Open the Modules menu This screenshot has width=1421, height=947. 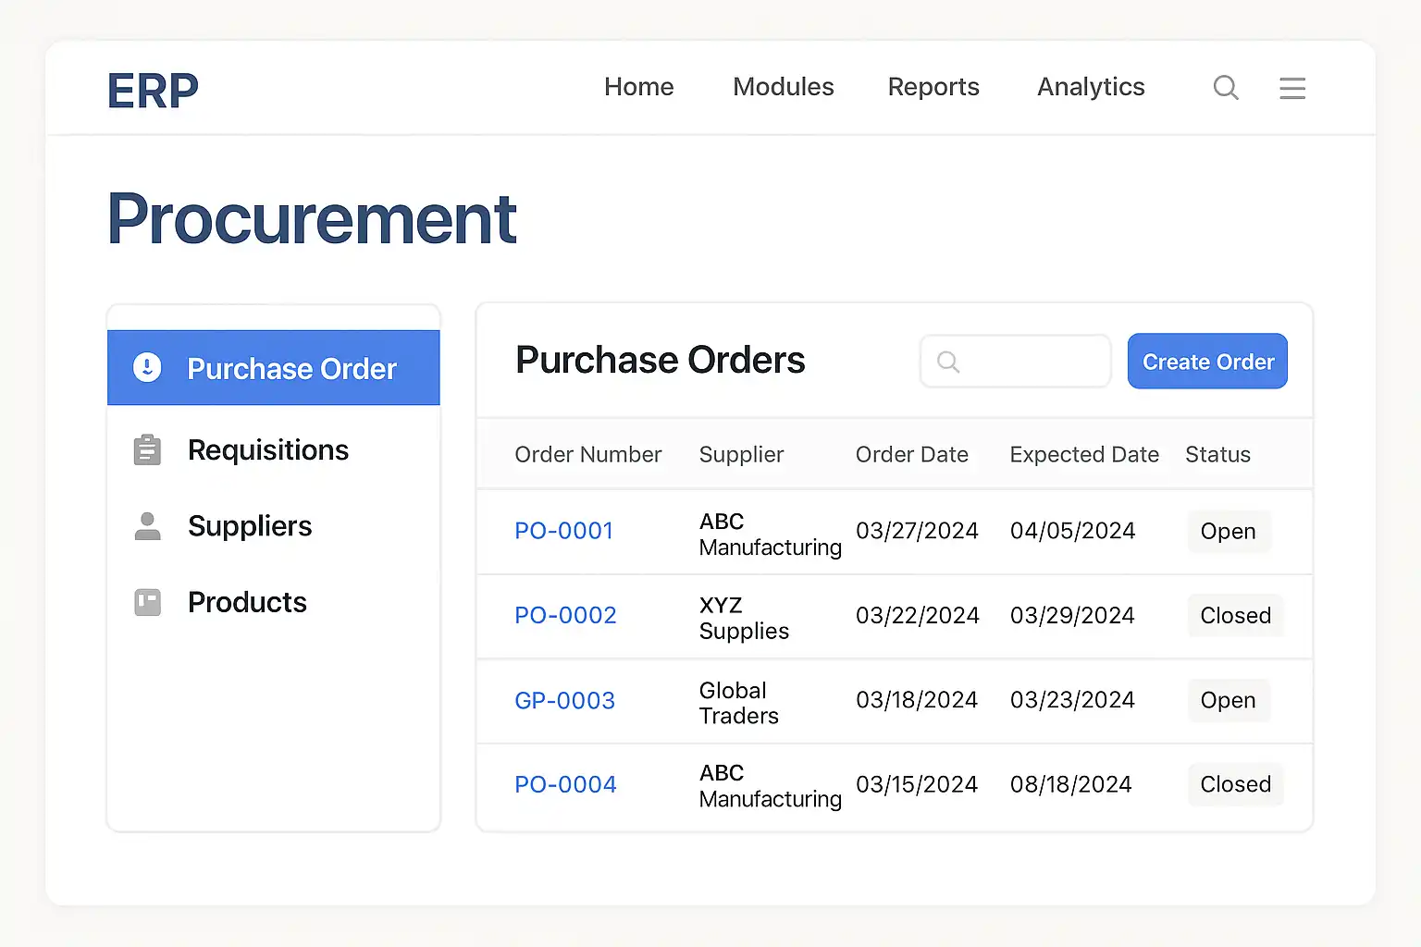783,87
